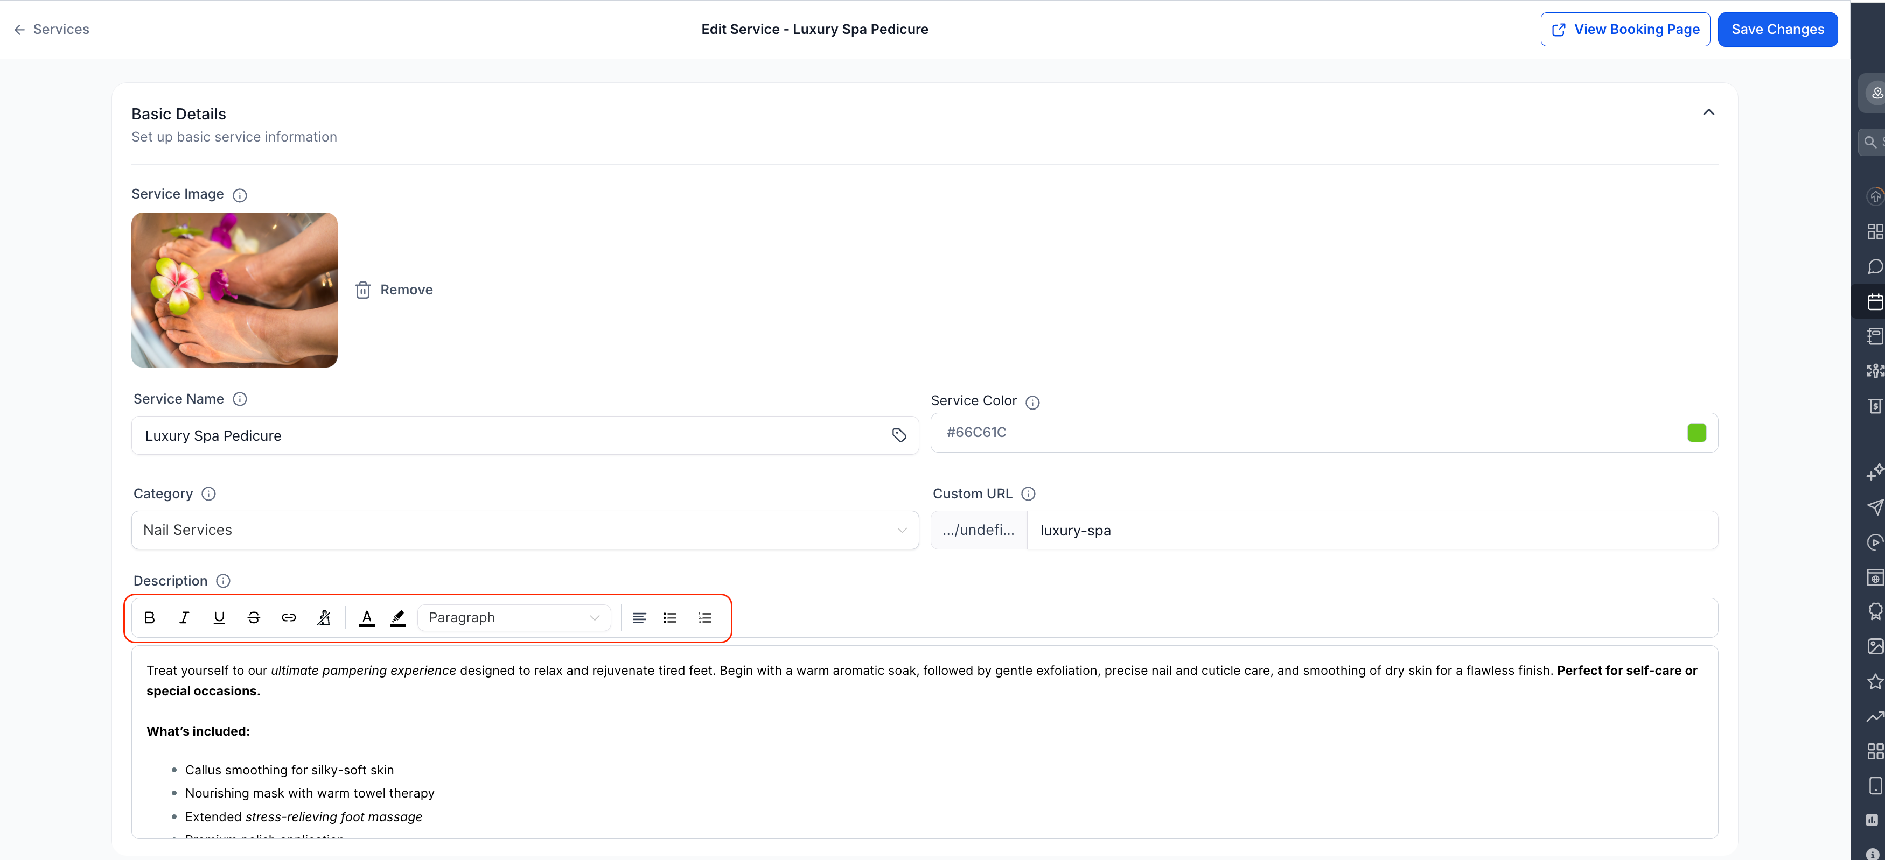
Task: Select the bulleted list icon
Action: [669, 617]
